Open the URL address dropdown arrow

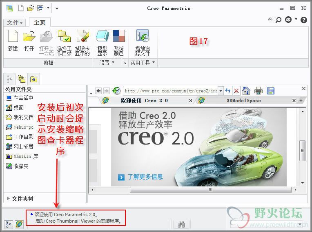tap(221, 91)
